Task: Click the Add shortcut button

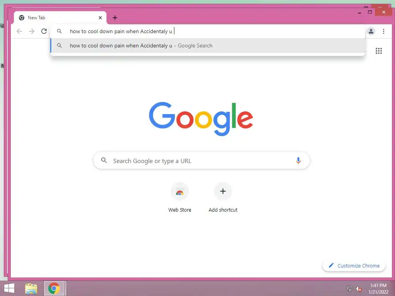Action: click(223, 198)
